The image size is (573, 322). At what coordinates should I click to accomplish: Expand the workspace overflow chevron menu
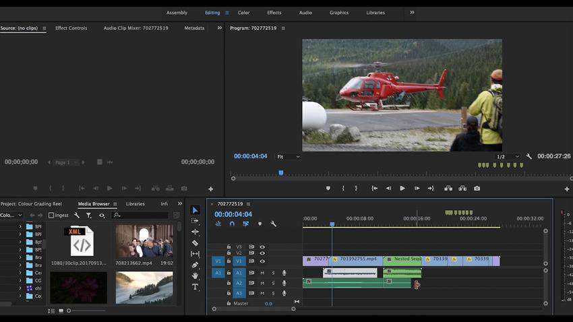pyautogui.click(x=412, y=12)
